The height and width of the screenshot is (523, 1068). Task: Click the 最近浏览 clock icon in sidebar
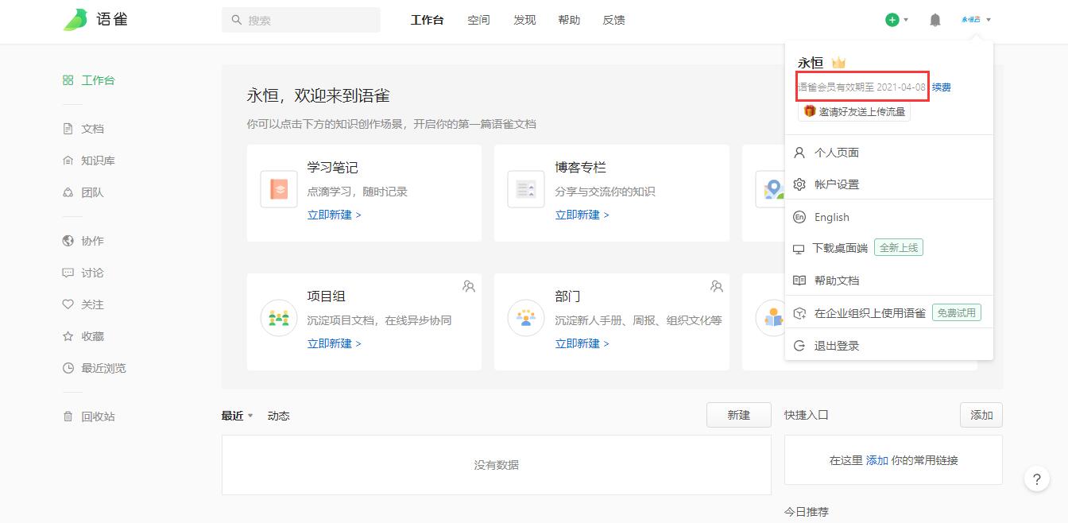click(x=68, y=368)
